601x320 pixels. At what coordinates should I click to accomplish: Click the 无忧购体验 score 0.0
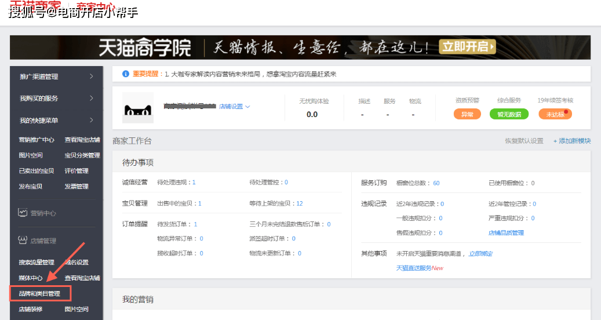point(312,115)
